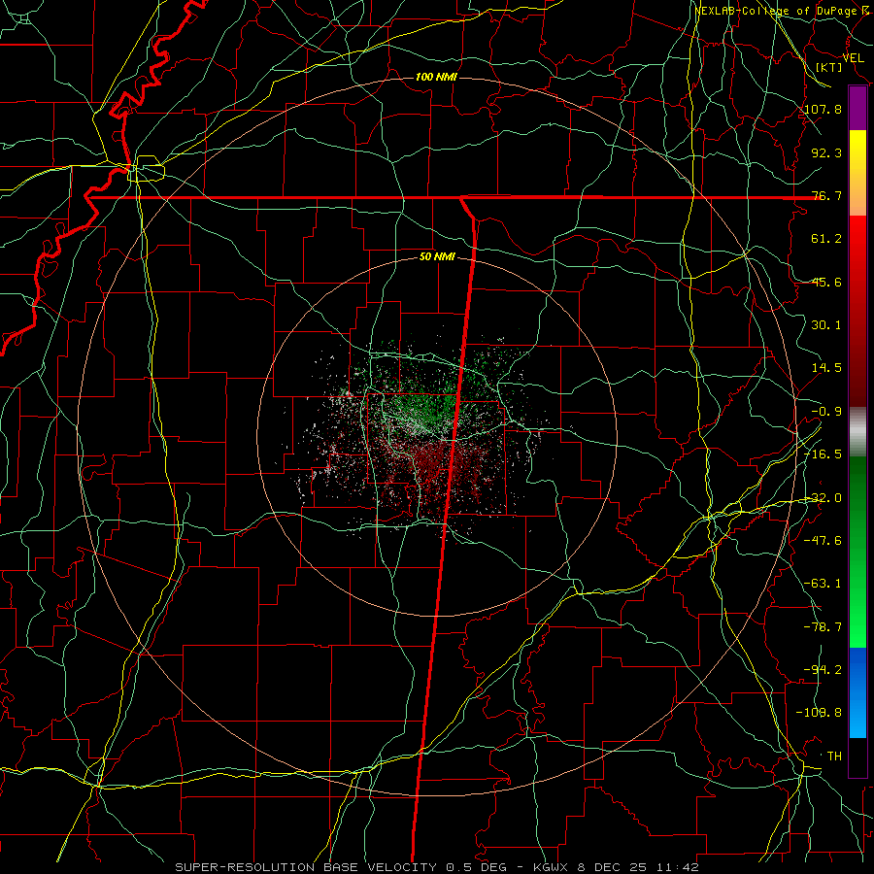Image resolution: width=874 pixels, height=874 pixels.
Task: Click the 30.1 velocity scale value
Action: tap(826, 325)
